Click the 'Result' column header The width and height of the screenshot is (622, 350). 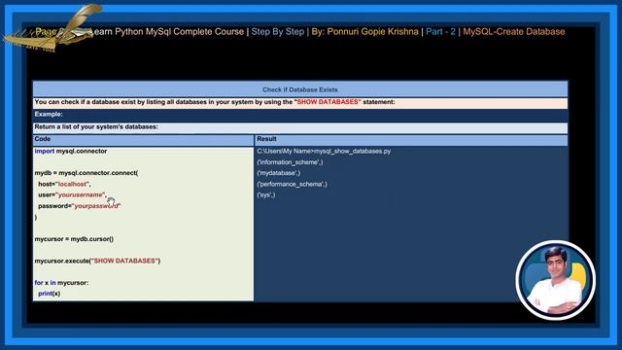[411, 139]
